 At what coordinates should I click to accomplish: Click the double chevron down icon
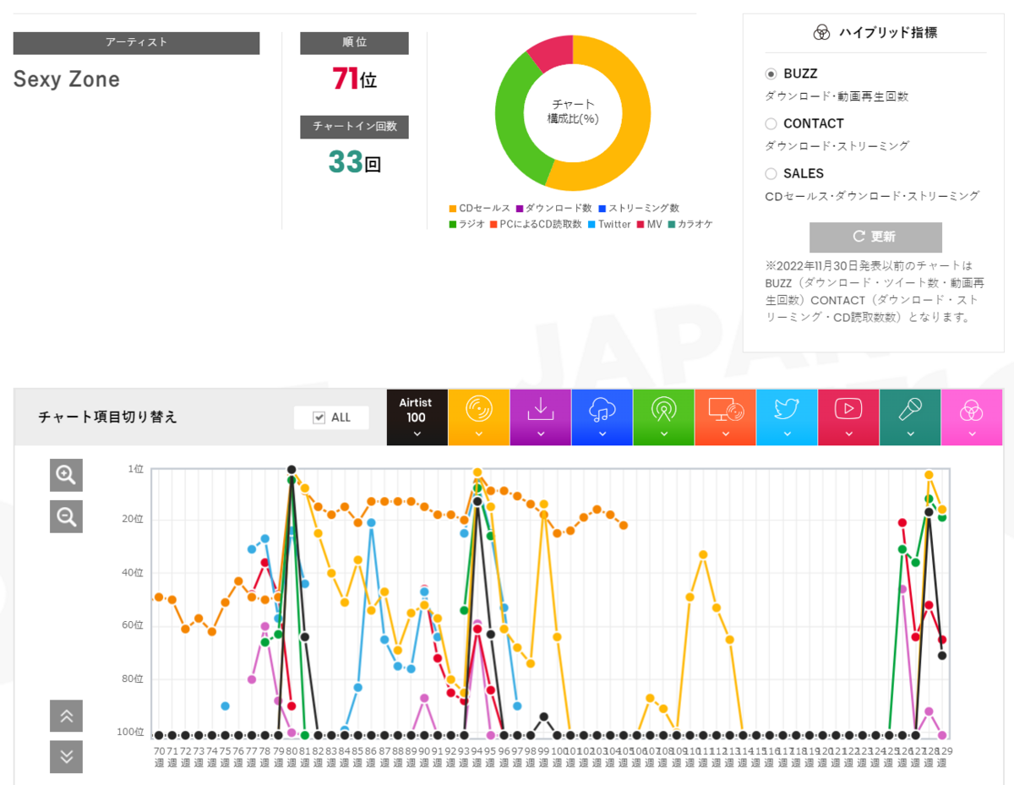66,756
